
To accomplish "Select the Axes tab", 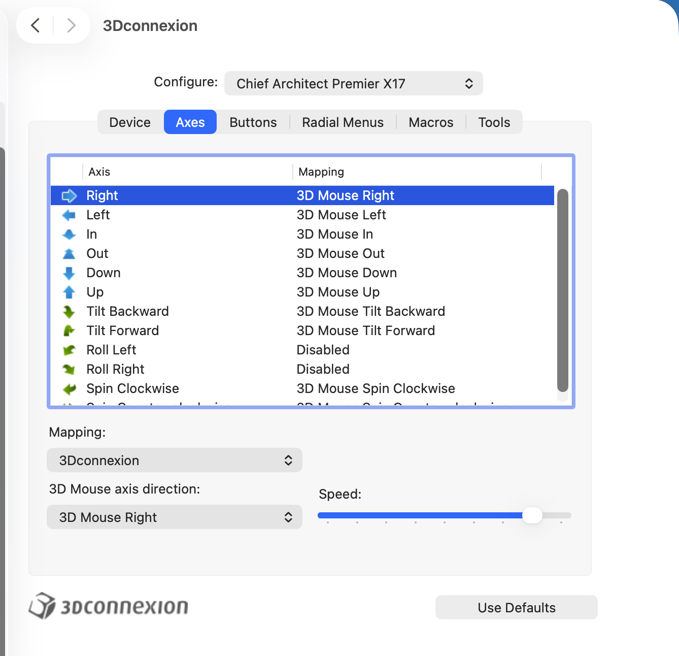I will [x=190, y=122].
